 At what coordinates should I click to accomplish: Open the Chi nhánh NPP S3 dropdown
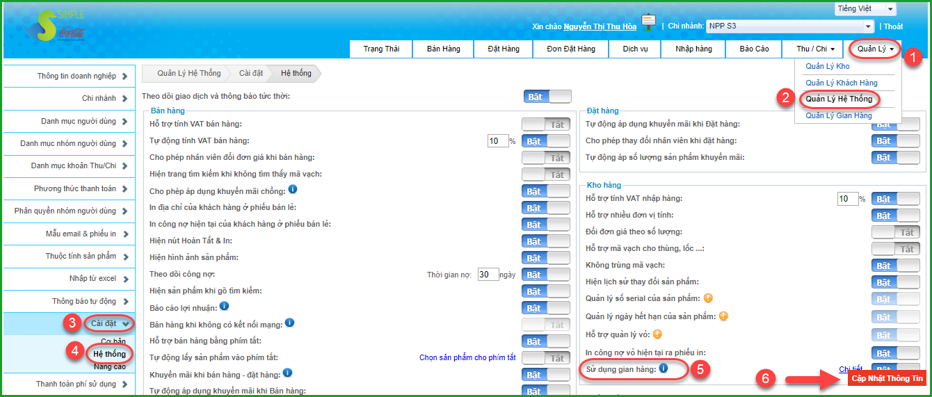click(789, 26)
